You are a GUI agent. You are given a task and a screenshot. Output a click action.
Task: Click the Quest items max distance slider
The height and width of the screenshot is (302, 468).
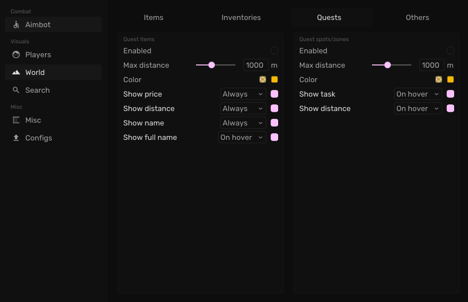pos(215,66)
